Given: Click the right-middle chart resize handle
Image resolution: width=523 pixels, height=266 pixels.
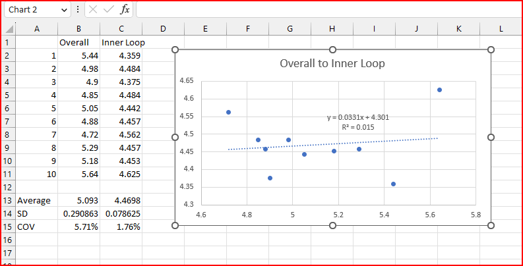Looking at the screenshot, I should [491, 137].
